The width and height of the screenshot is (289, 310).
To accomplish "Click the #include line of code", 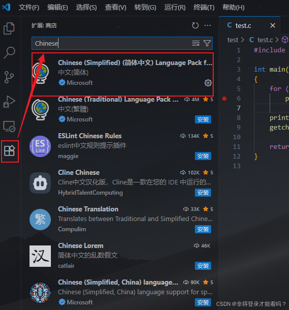I will click(x=269, y=50).
